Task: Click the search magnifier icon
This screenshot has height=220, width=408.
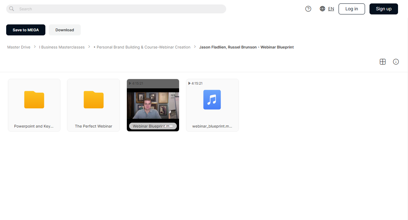Action: [x=11, y=9]
